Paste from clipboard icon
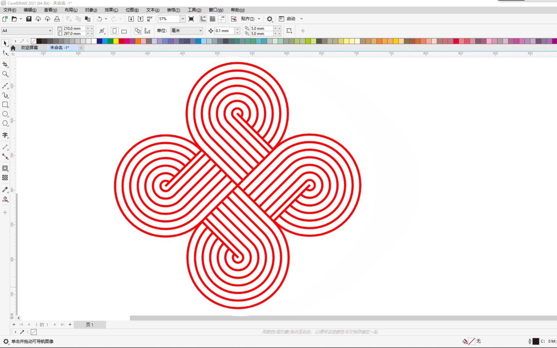Viewport: 557px width, 348px height. coord(87,19)
